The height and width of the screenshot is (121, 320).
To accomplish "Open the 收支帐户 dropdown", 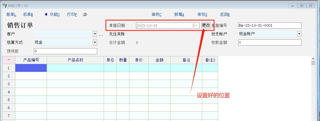I will (x=299, y=34).
